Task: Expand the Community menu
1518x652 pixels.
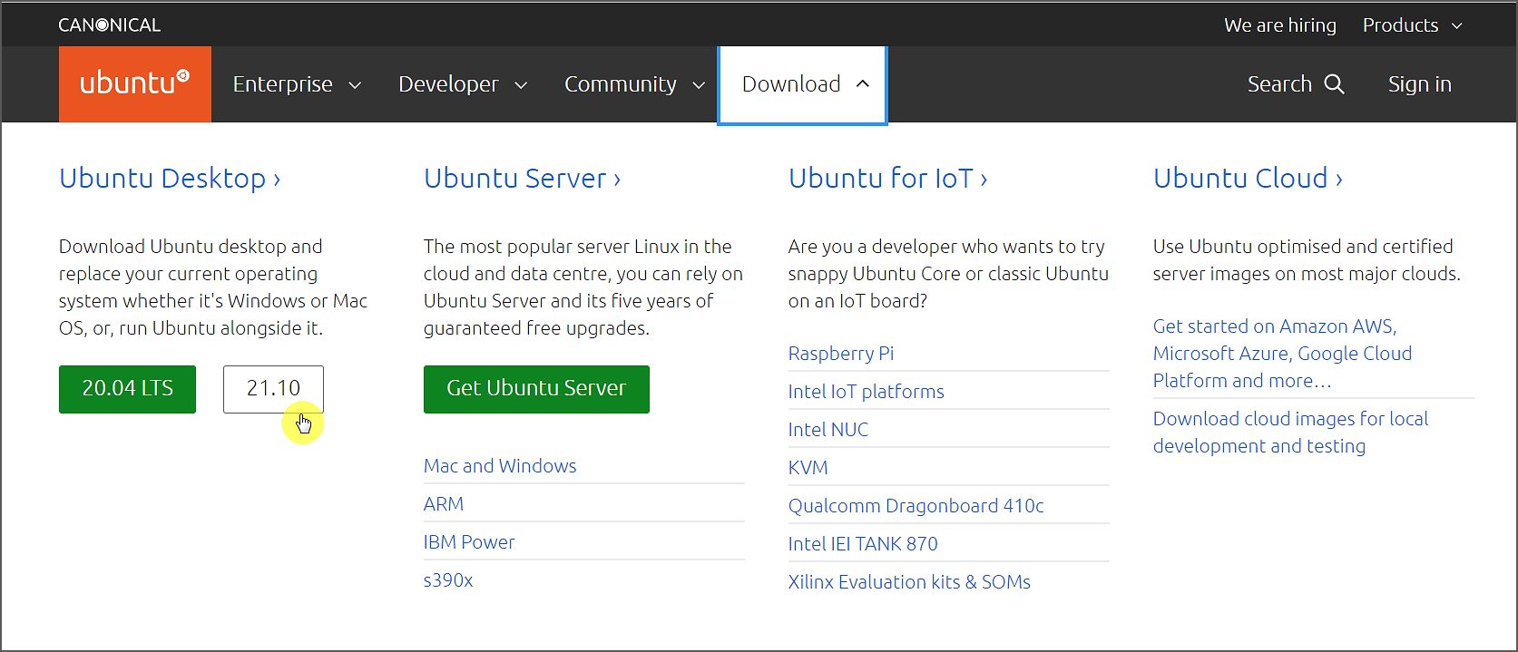Action: tap(635, 84)
